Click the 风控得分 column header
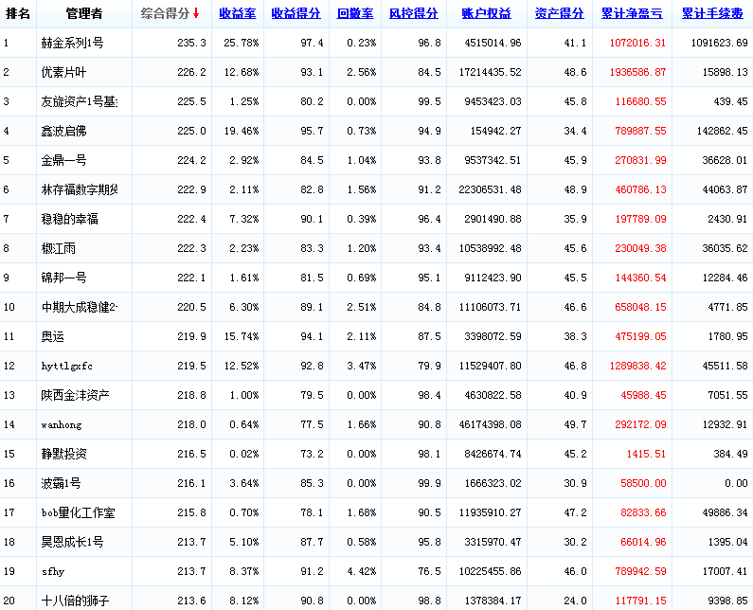The image size is (753, 610). 413,14
